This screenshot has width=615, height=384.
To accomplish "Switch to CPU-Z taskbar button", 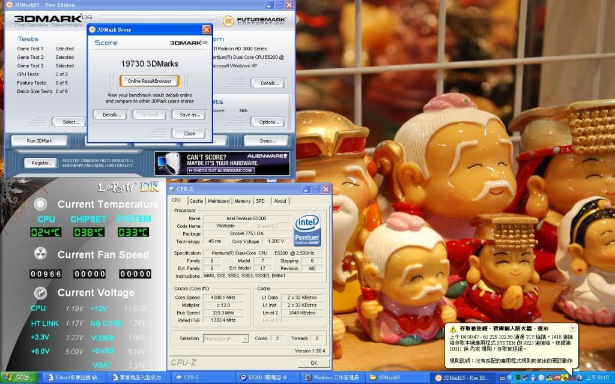I will pyautogui.click(x=204, y=377).
